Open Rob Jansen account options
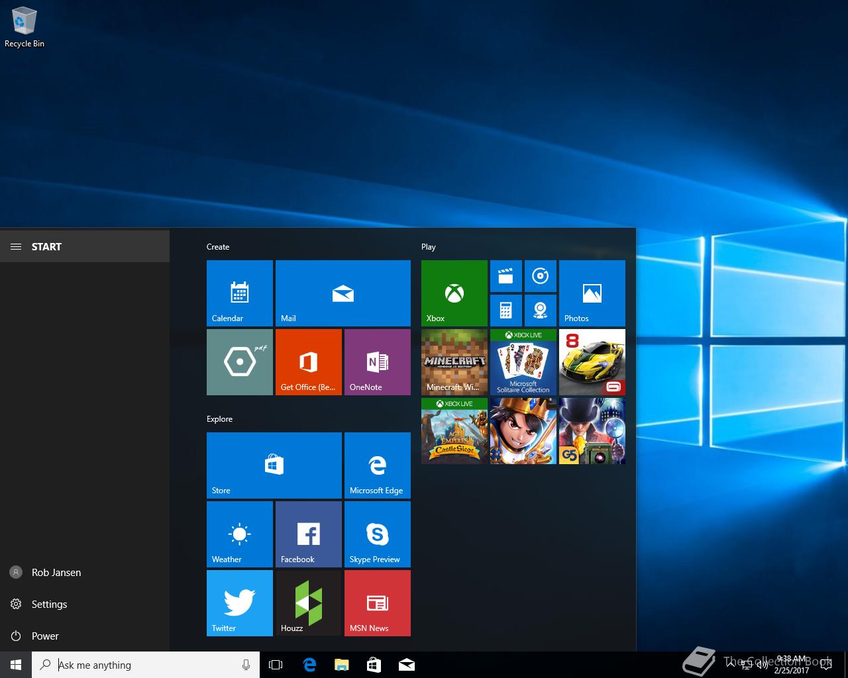This screenshot has height=678, width=848. [x=85, y=572]
